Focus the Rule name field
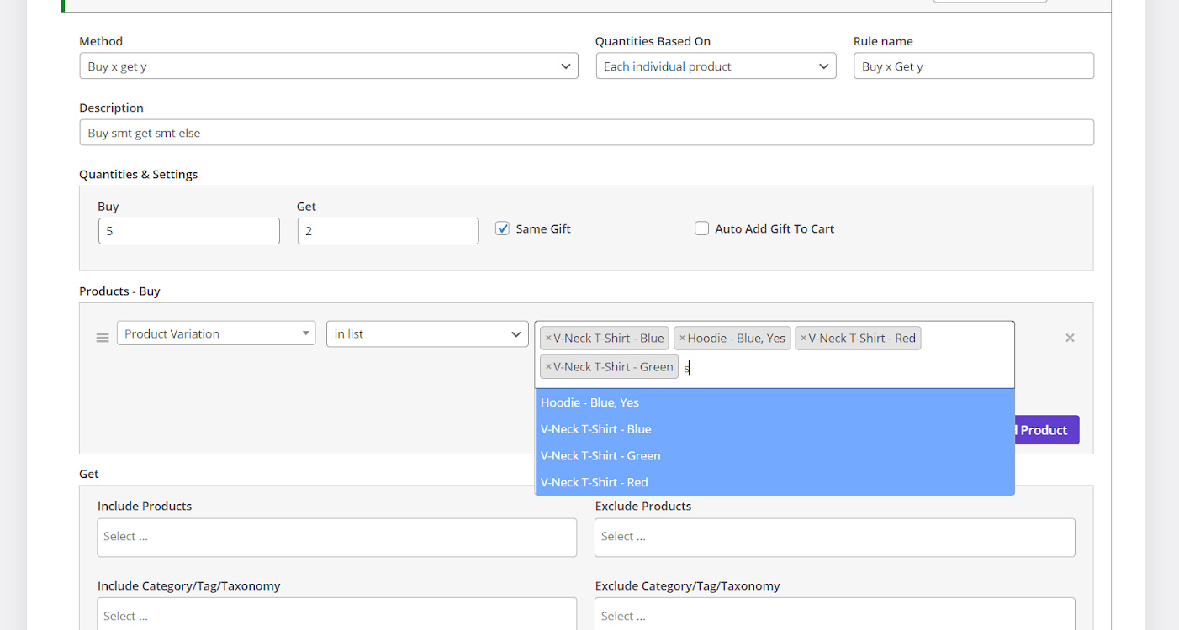Viewport: 1179px width, 630px height. click(x=974, y=66)
